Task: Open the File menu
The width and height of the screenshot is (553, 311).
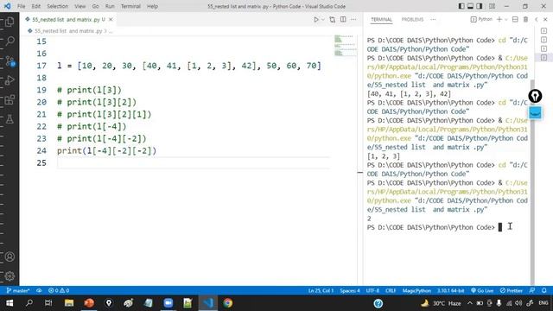Action: [x=21, y=6]
